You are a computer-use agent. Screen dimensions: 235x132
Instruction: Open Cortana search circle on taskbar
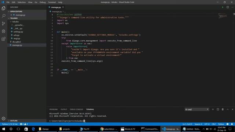pyautogui.click(x=11, y=129)
